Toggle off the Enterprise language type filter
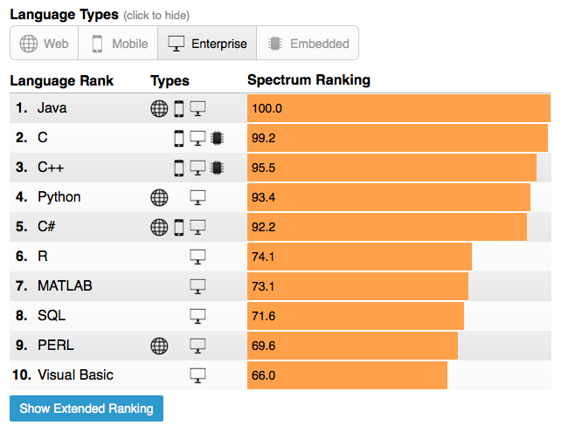 click(207, 44)
